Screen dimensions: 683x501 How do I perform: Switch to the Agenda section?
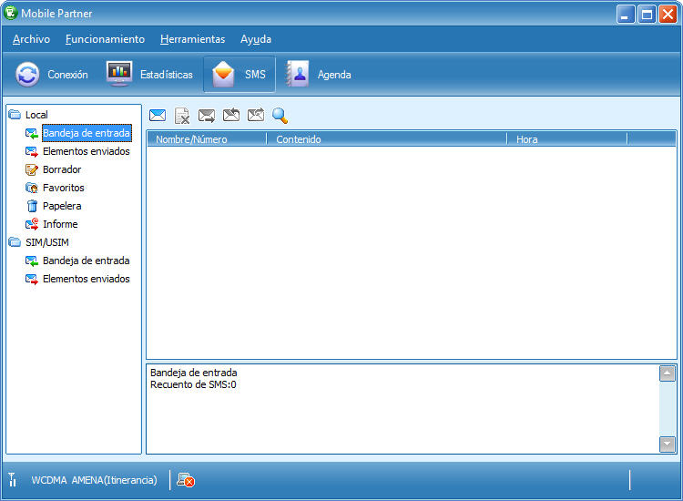pyautogui.click(x=319, y=75)
